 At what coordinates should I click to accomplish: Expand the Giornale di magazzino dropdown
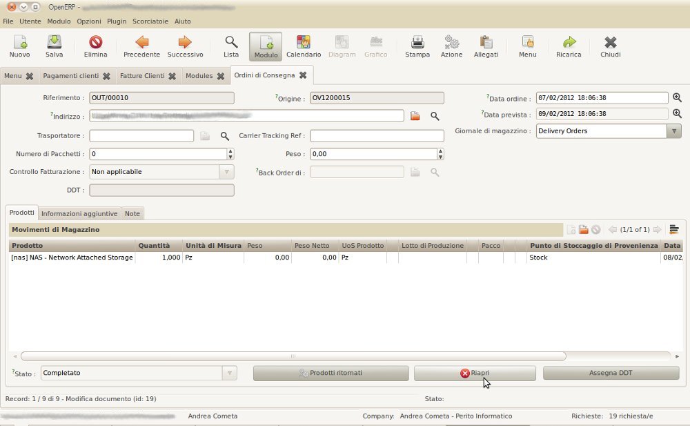tap(673, 131)
